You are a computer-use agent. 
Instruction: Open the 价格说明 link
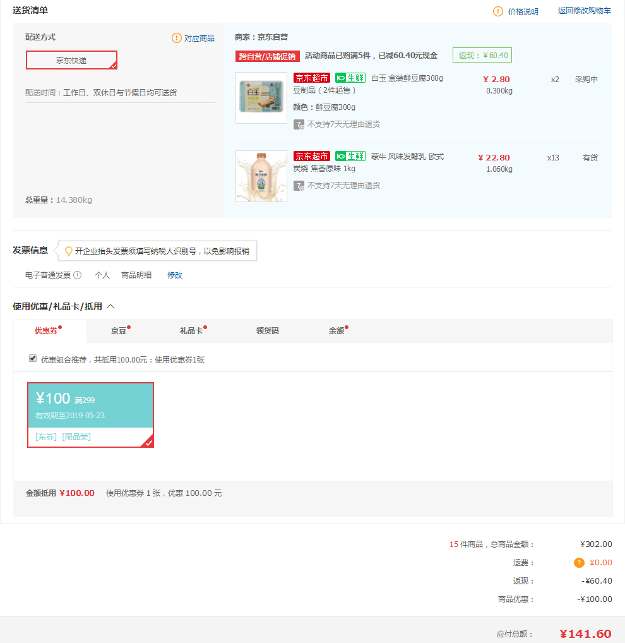point(523,11)
